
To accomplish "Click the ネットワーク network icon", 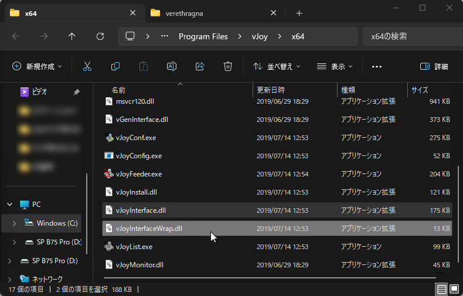I will click(25, 278).
